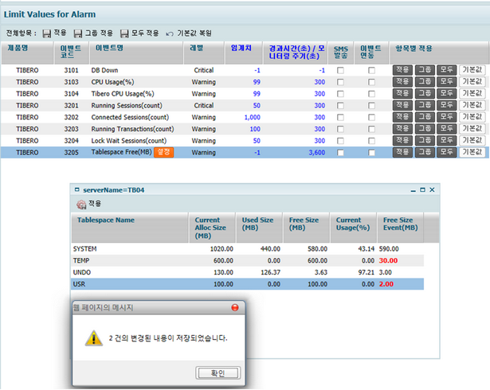
Task: Close the serverName=TB04 window
Action: (x=432, y=190)
